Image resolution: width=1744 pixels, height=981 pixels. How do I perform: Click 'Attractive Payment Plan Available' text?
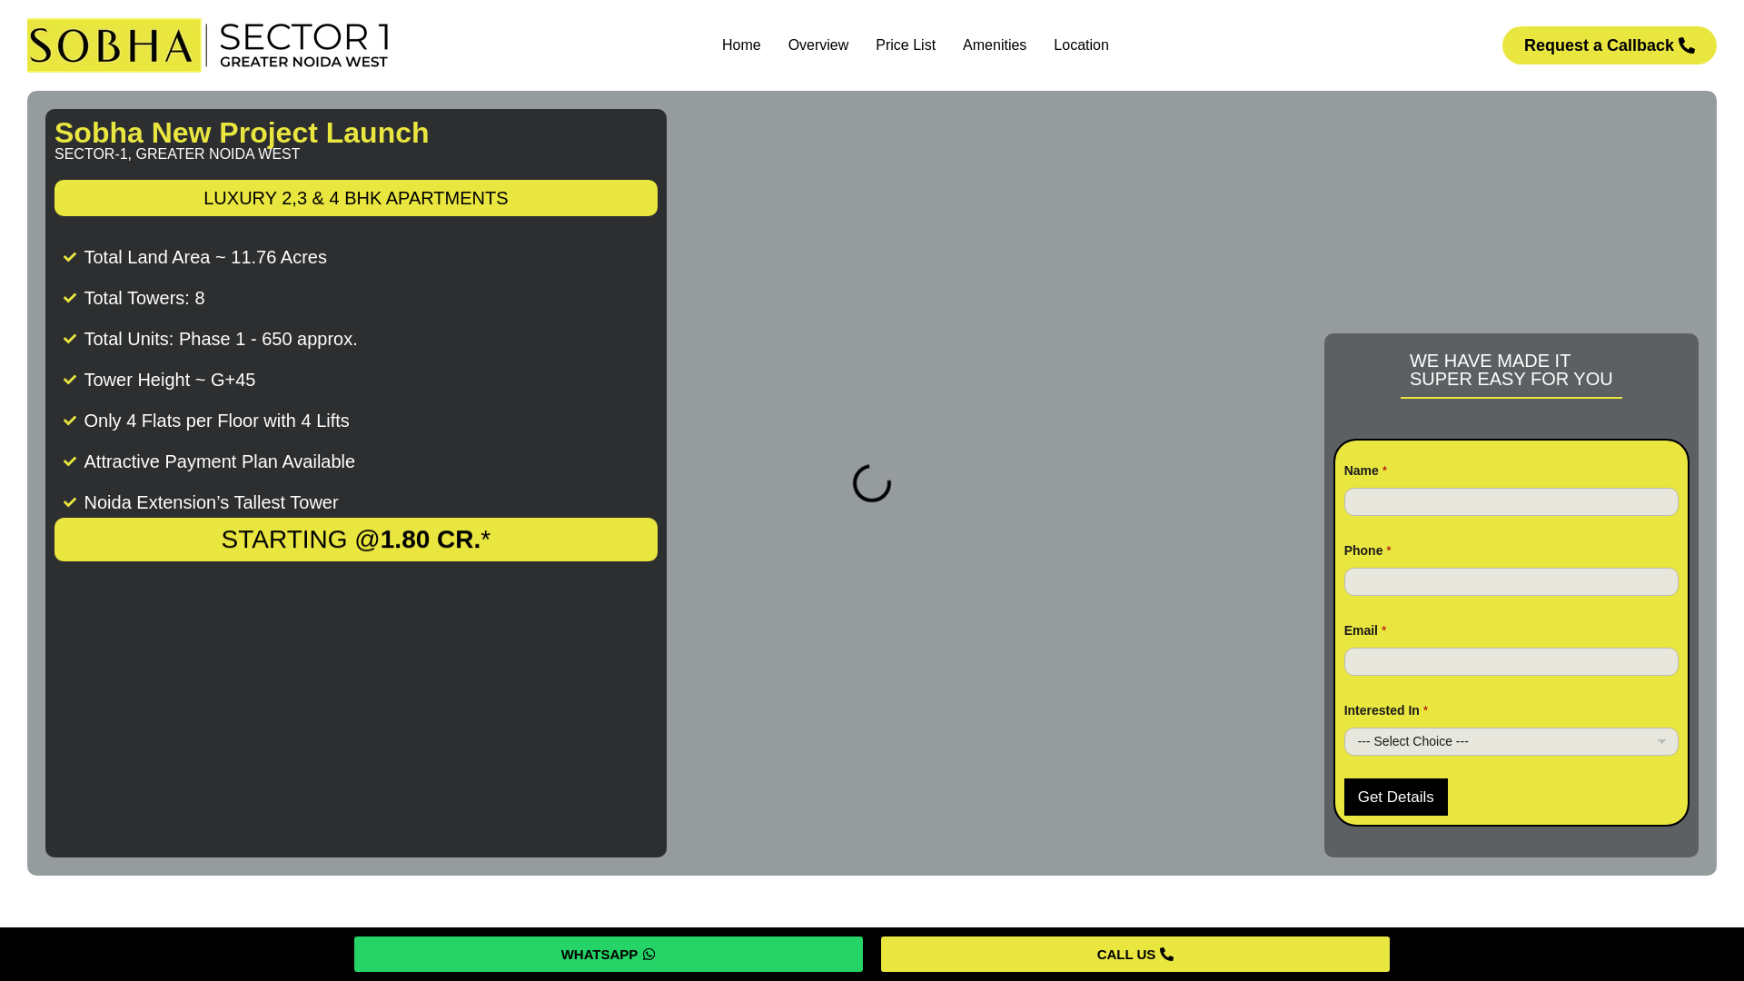[219, 461]
